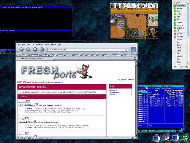Open the View menu in browser

[28, 45]
